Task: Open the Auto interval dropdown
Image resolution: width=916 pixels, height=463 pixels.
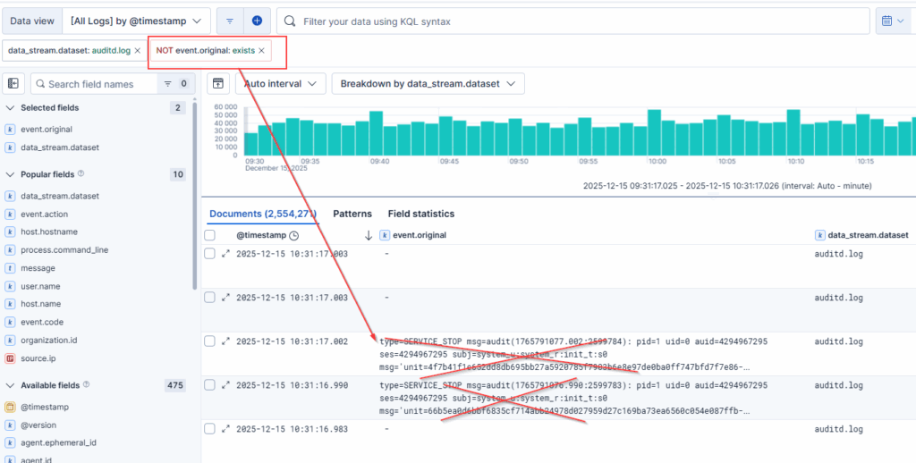Action: (279, 84)
